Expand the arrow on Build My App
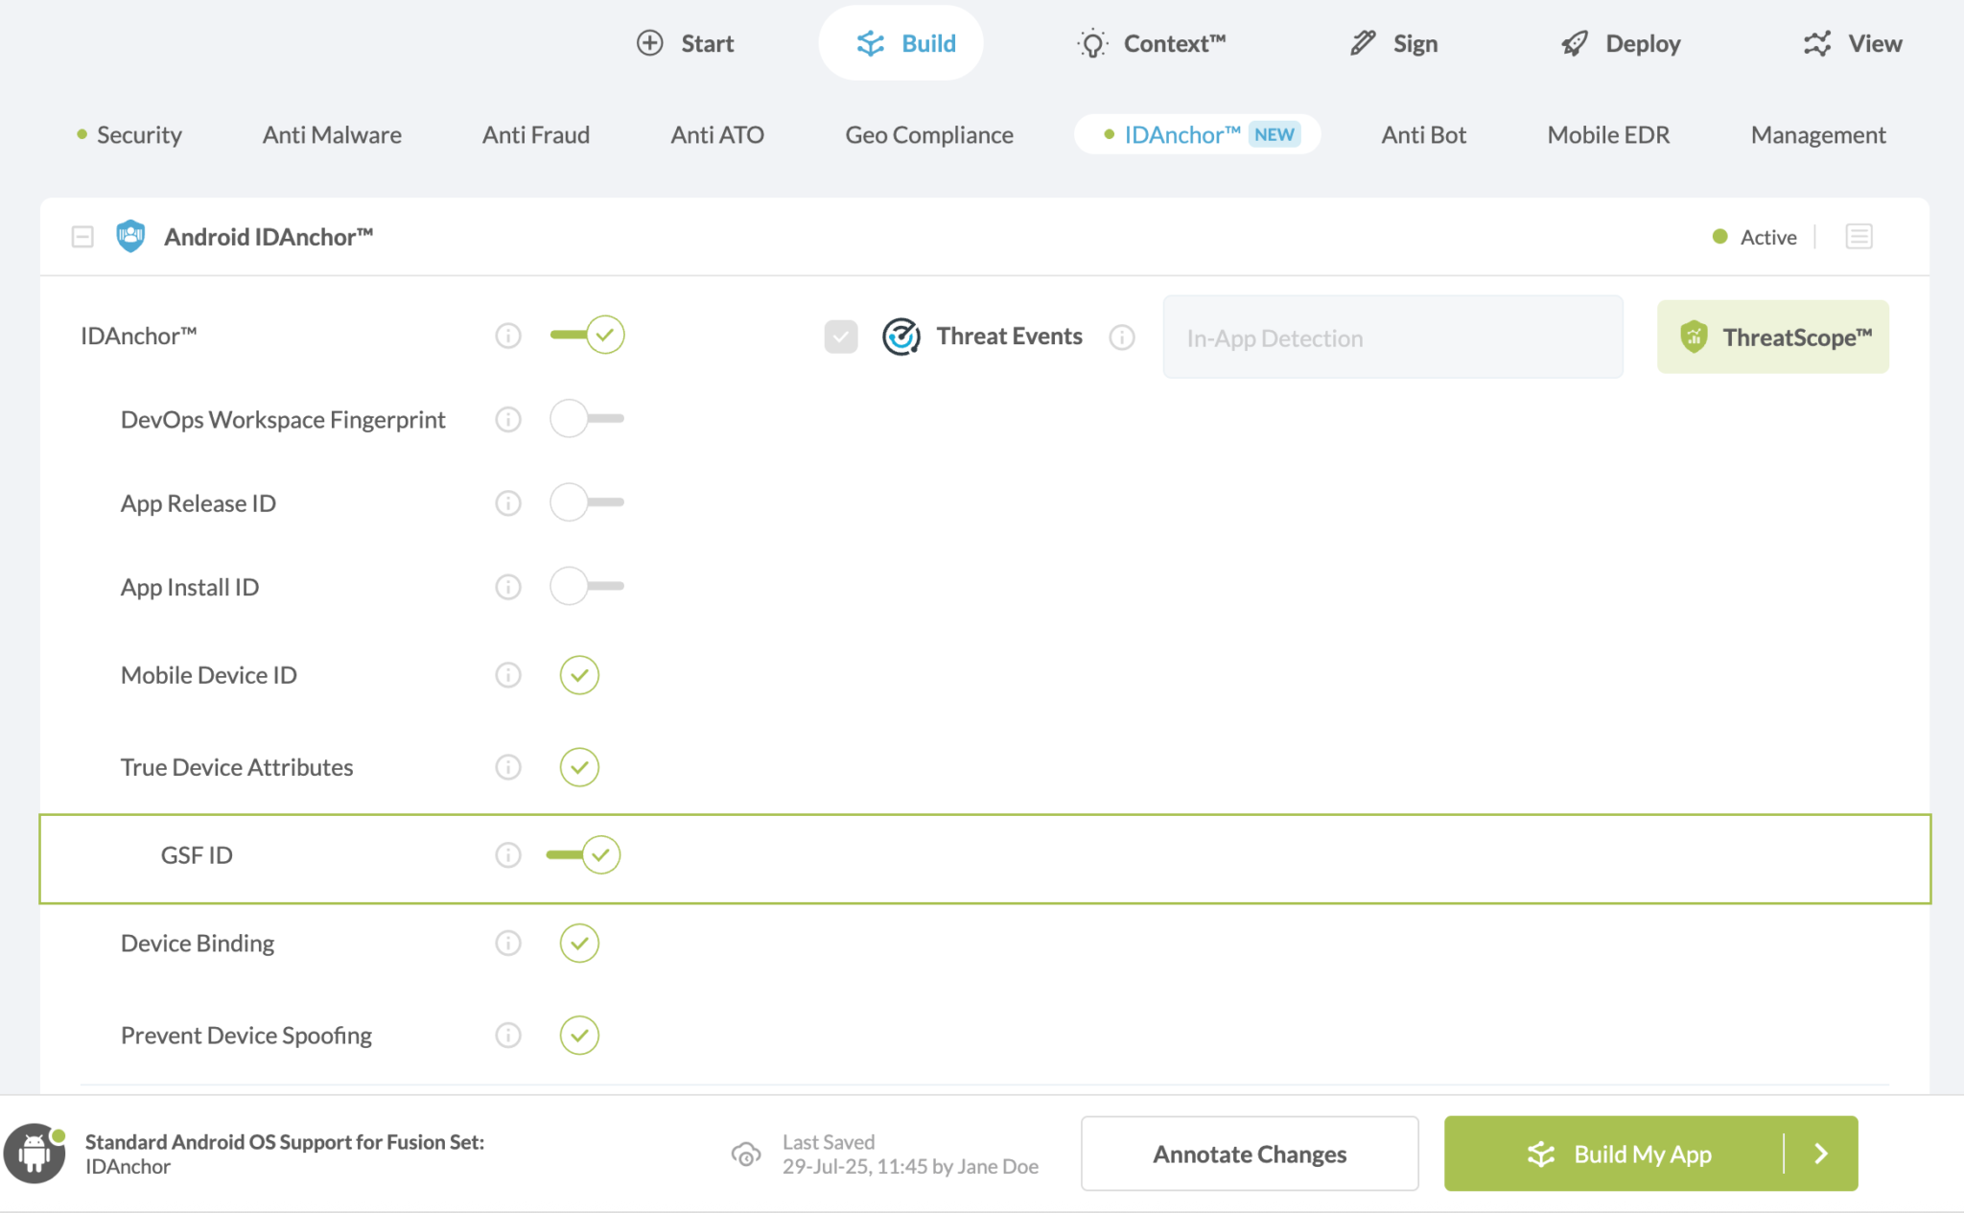 tap(1820, 1153)
